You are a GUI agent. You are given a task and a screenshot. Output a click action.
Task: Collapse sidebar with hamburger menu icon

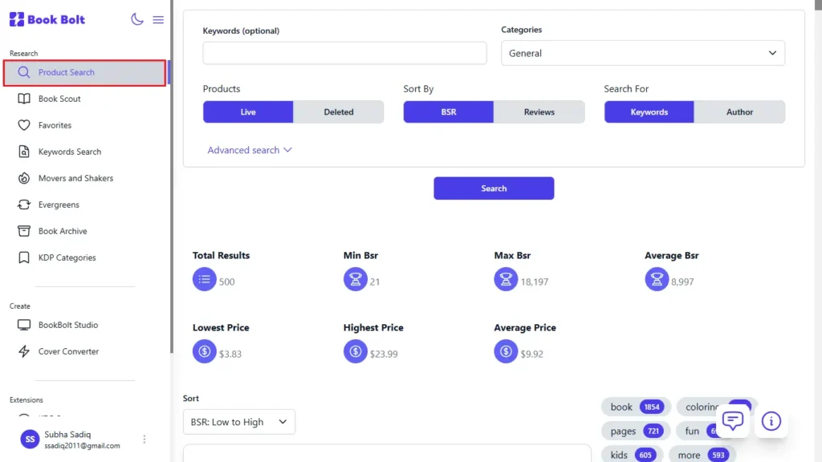[158, 19]
